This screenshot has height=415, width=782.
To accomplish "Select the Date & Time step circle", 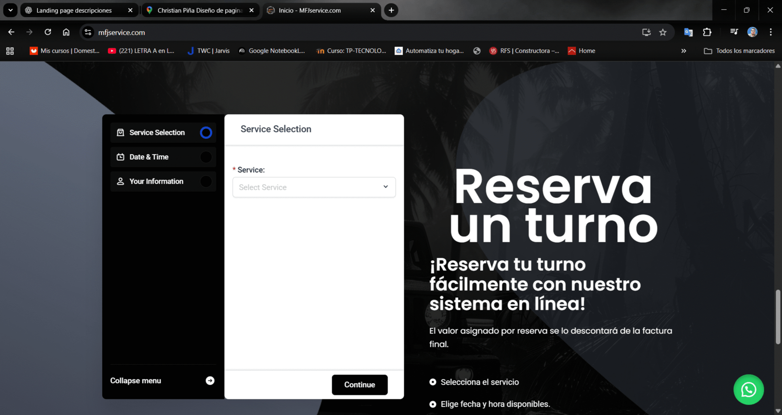I will (x=206, y=157).
